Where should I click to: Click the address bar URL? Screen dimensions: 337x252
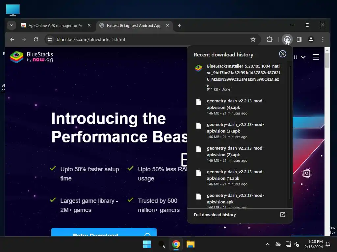point(91,39)
